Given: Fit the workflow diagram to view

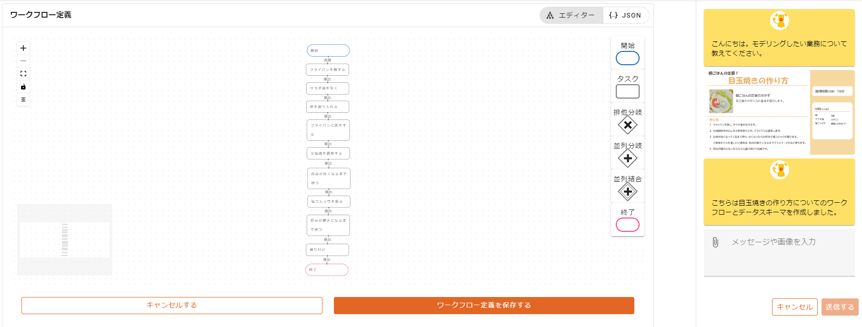Looking at the screenshot, I should click(23, 74).
